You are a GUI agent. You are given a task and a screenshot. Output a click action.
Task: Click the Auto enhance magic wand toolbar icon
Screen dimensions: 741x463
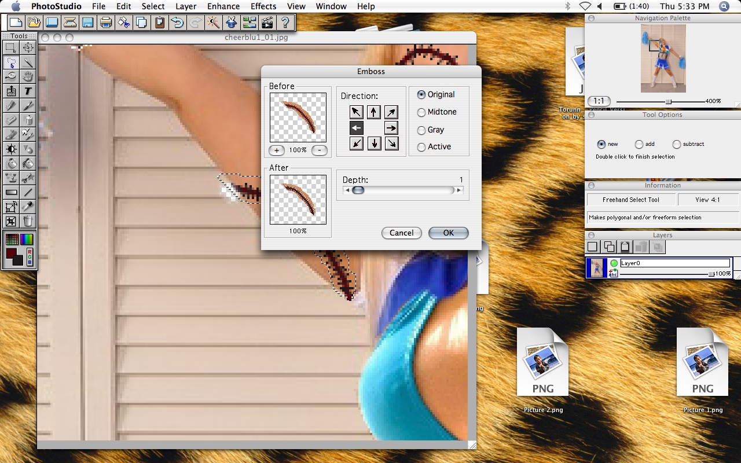[x=213, y=23]
